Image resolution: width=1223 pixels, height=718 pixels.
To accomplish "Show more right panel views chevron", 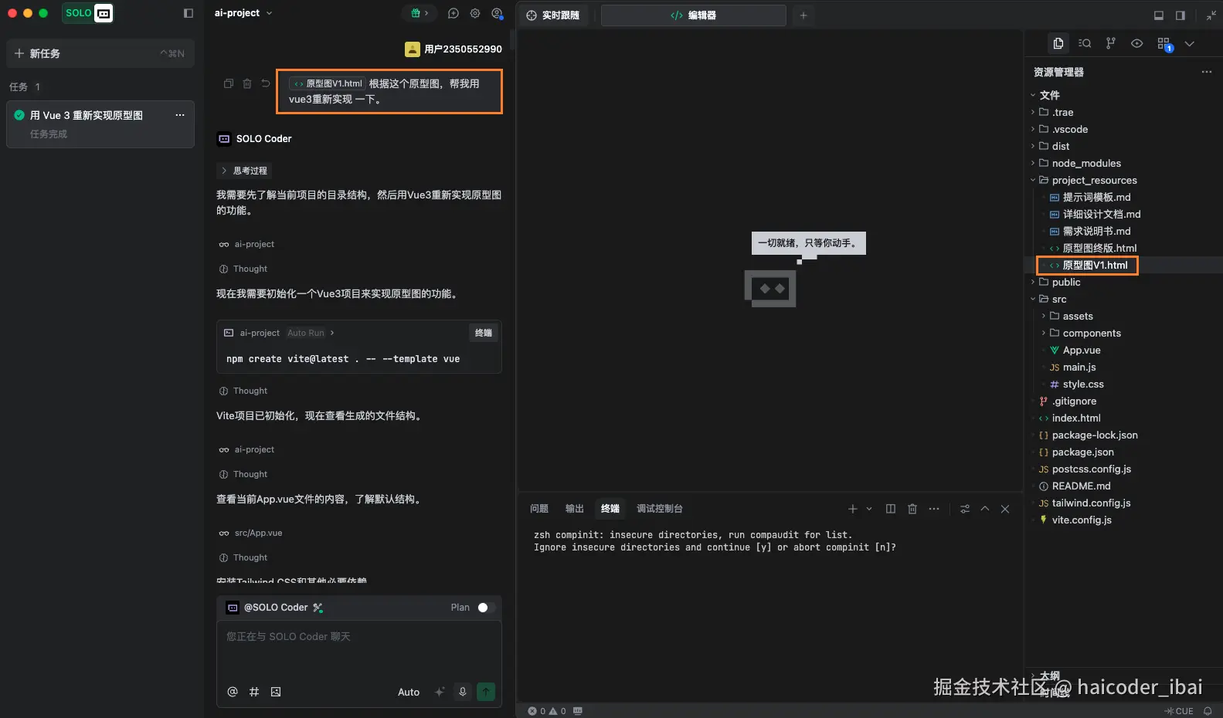I will tap(1190, 43).
